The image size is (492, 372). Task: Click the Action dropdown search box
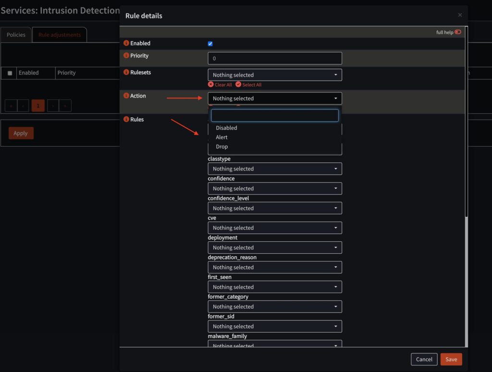click(274, 115)
